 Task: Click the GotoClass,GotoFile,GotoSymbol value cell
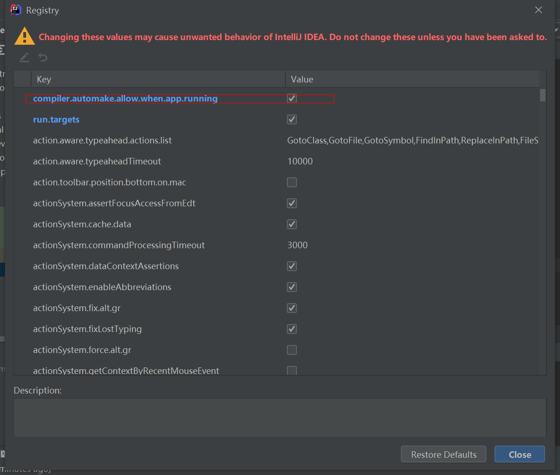click(x=412, y=140)
